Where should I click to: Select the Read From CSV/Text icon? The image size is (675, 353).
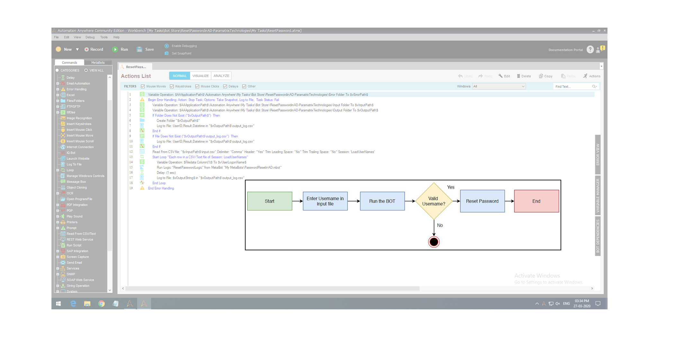[x=63, y=234]
